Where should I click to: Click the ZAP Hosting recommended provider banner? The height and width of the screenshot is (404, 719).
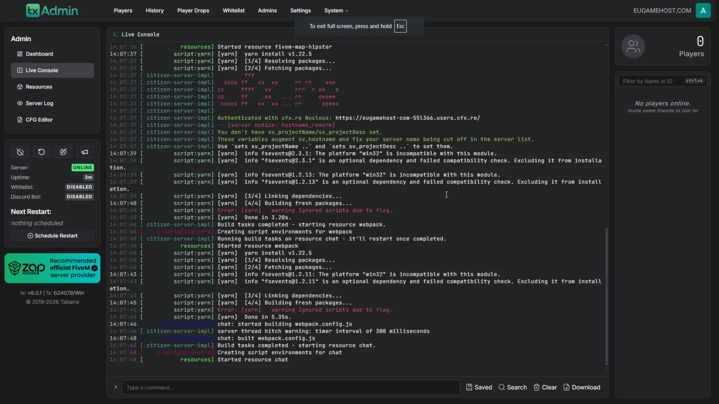(52, 268)
